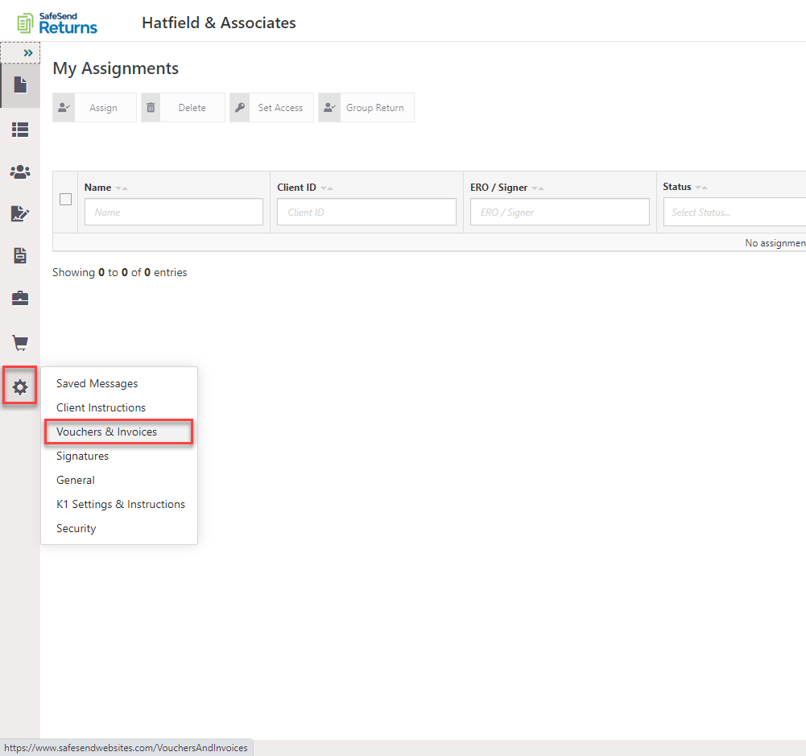Sort by the Client ID column arrows
Image resolution: width=806 pixels, height=756 pixels.
click(327, 188)
